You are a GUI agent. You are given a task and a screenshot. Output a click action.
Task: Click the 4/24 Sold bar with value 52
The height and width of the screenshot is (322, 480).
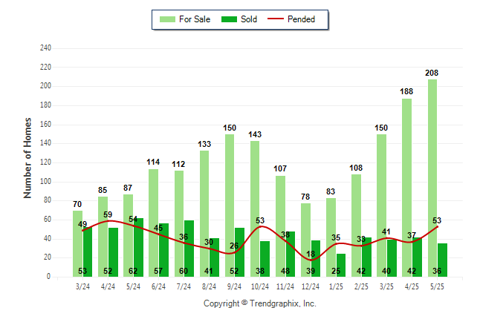113,252
